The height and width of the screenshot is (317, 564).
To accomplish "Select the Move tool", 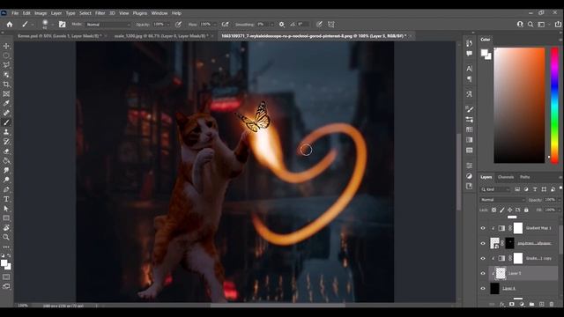I will click(x=6, y=46).
